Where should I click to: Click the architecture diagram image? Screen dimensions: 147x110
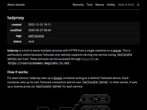pos(73,102)
